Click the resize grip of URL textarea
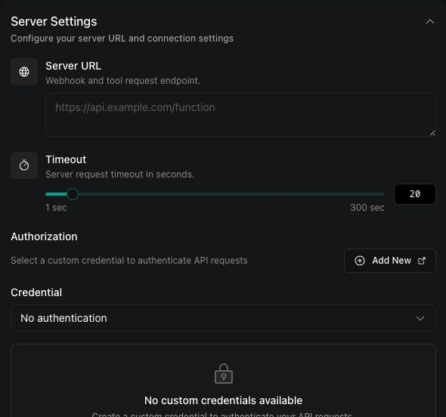Image resolution: width=446 pixels, height=417 pixels. click(x=432, y=133)
